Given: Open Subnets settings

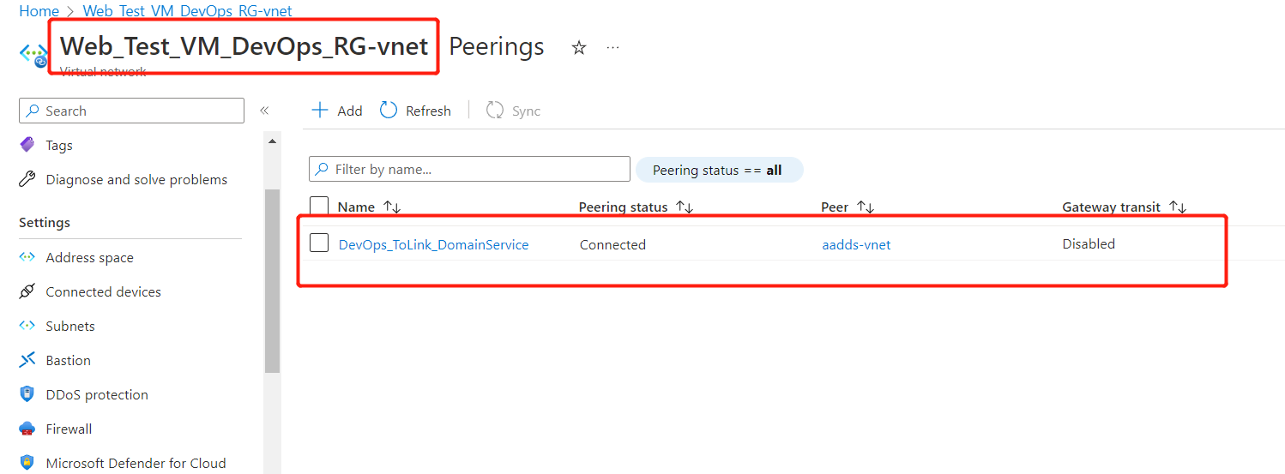Looking at the screenshot, I should click(70, 326).
